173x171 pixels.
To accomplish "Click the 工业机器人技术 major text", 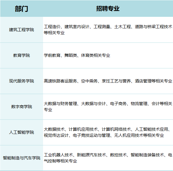I will click(x=58, y=155).
